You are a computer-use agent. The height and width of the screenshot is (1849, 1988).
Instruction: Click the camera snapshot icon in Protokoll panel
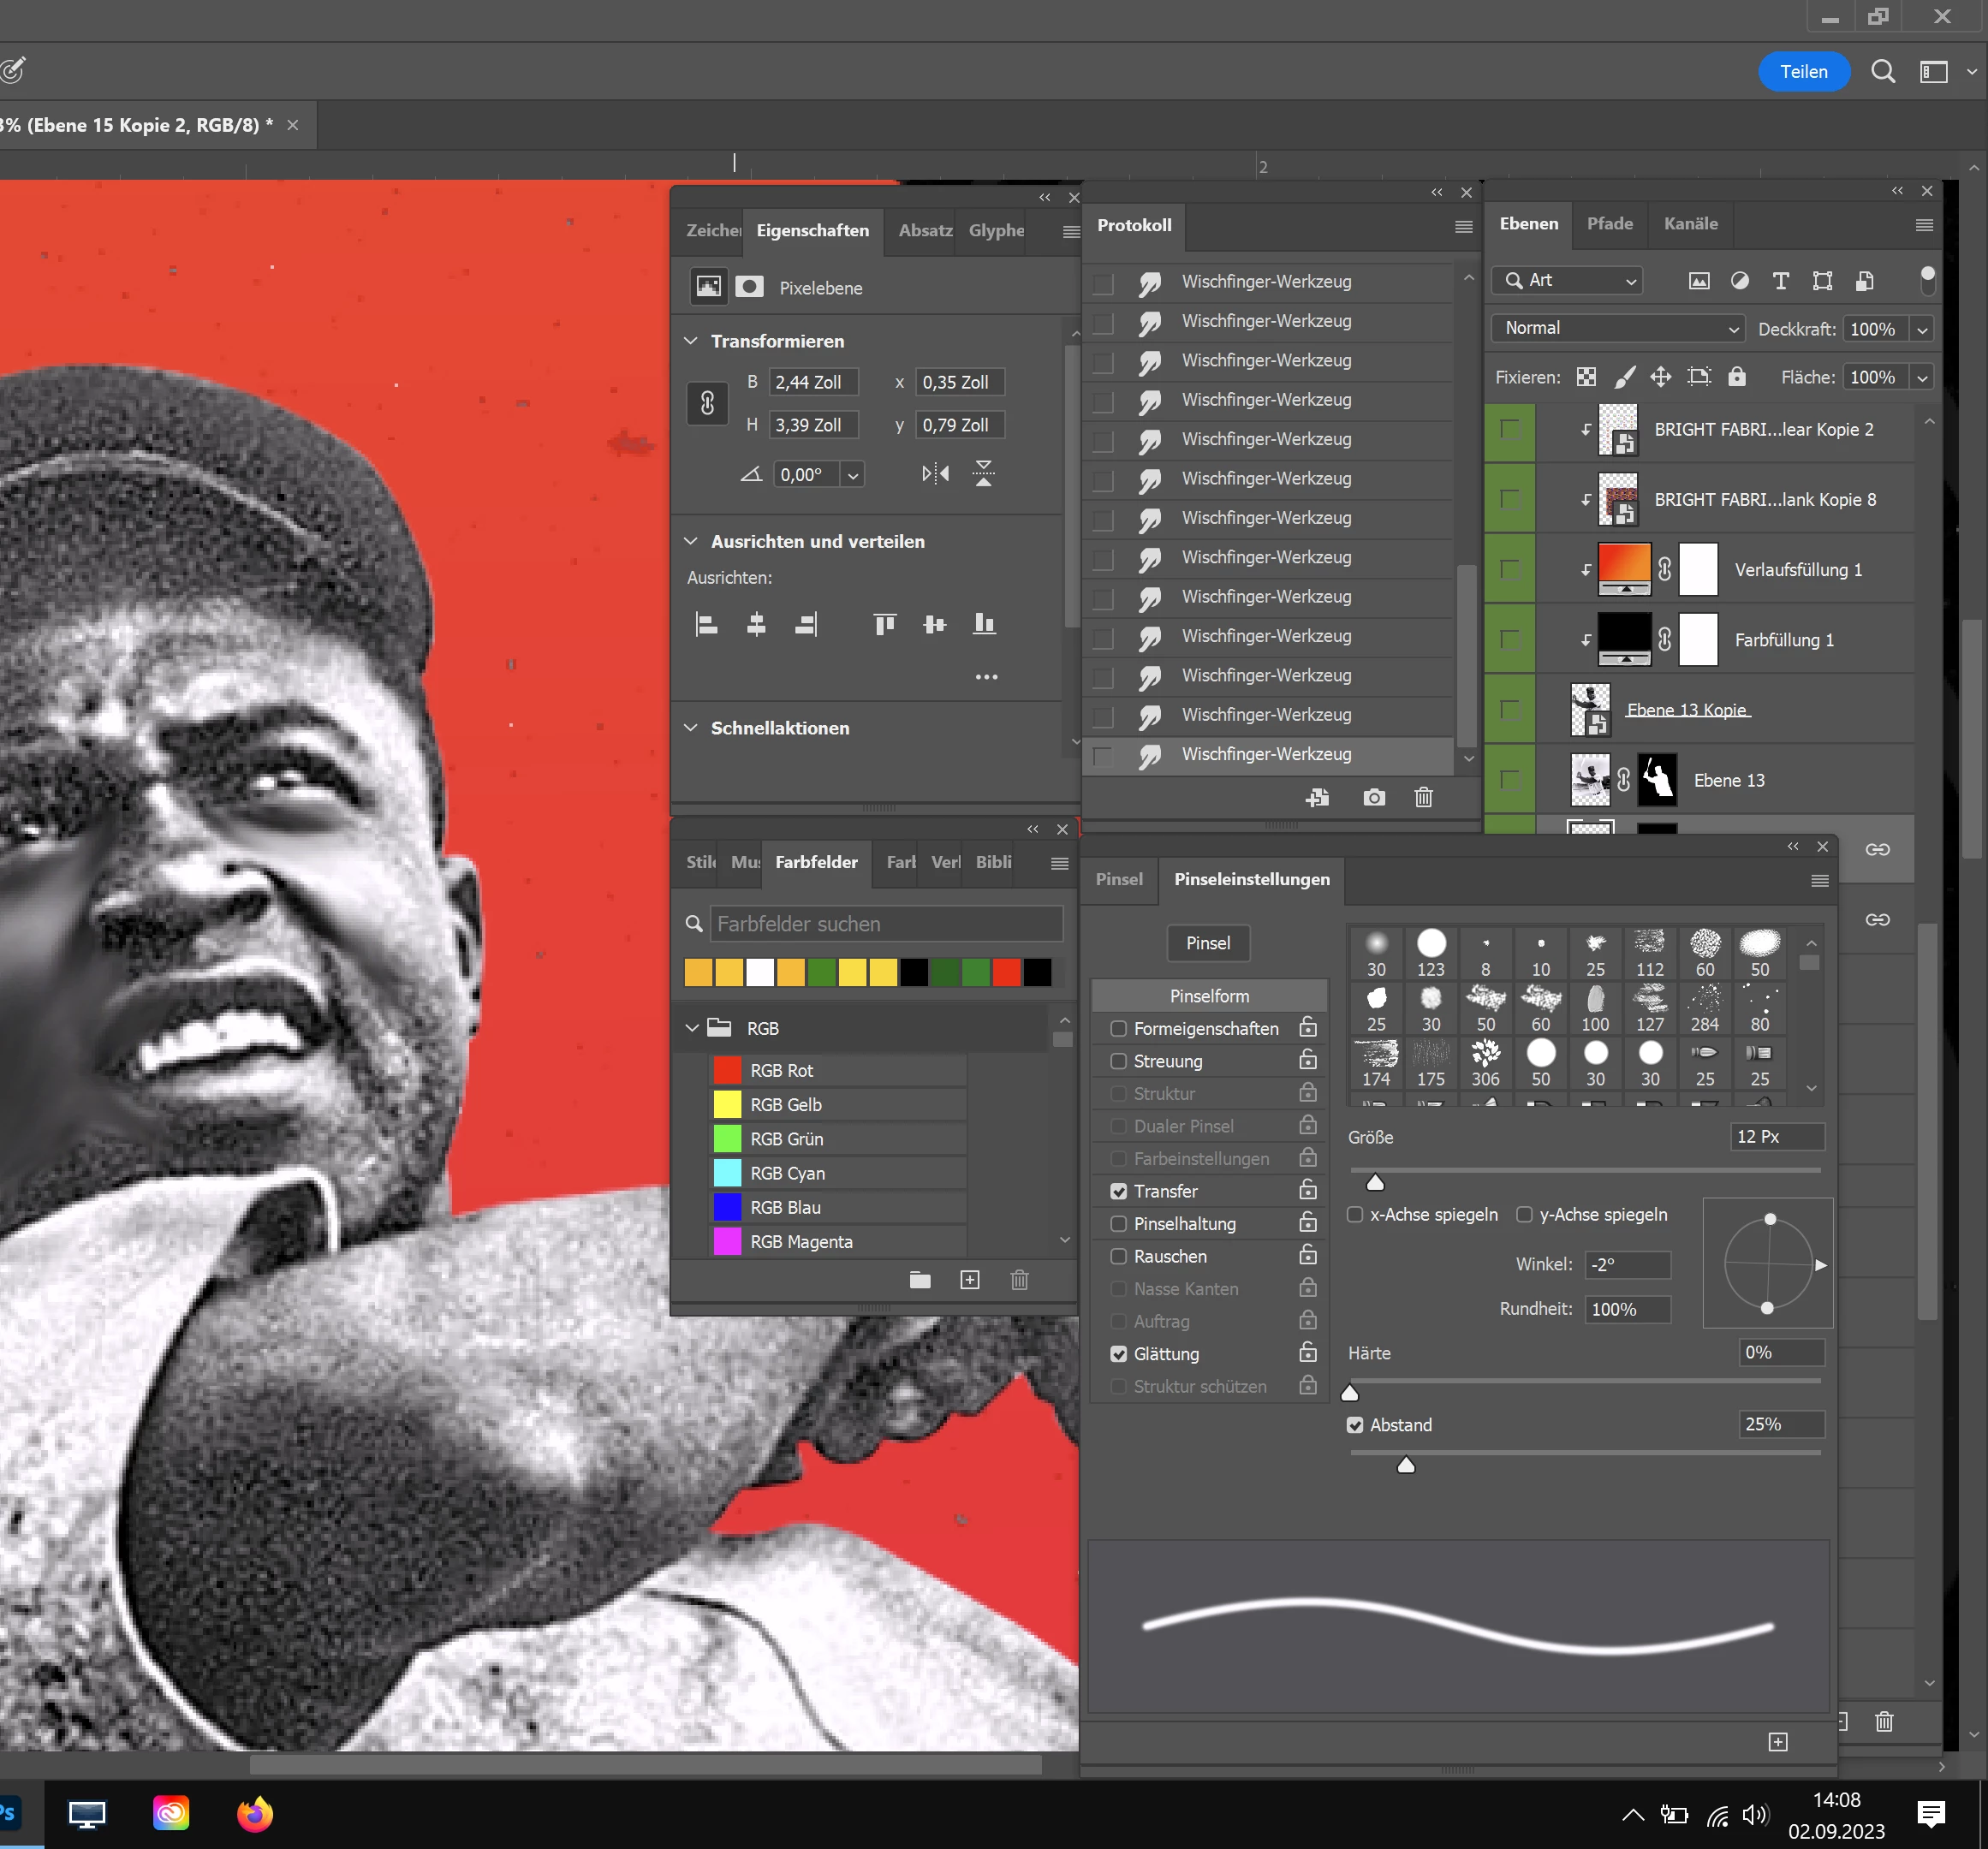tap(1374, 797)
